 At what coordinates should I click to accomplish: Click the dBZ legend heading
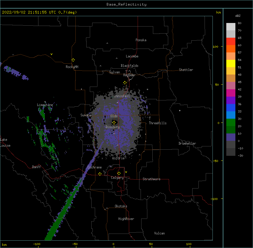click(x=238, y=16)
